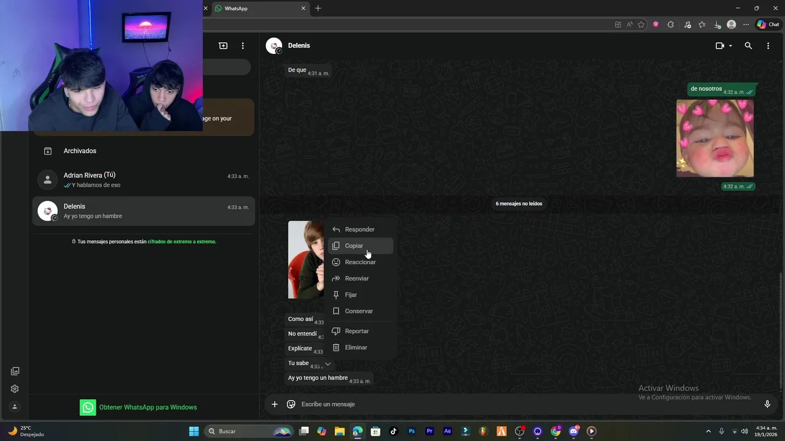Open the browser downloads icon
The width and height of the screenshot is (785, 441).
pyautogui.click(x=718, y=24)
